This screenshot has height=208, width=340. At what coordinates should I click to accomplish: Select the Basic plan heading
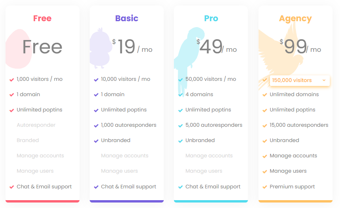click(x=127, y=18)
